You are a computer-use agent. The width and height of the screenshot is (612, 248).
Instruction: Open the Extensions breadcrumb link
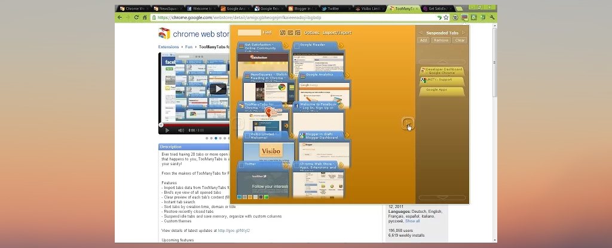click(168, 46)
